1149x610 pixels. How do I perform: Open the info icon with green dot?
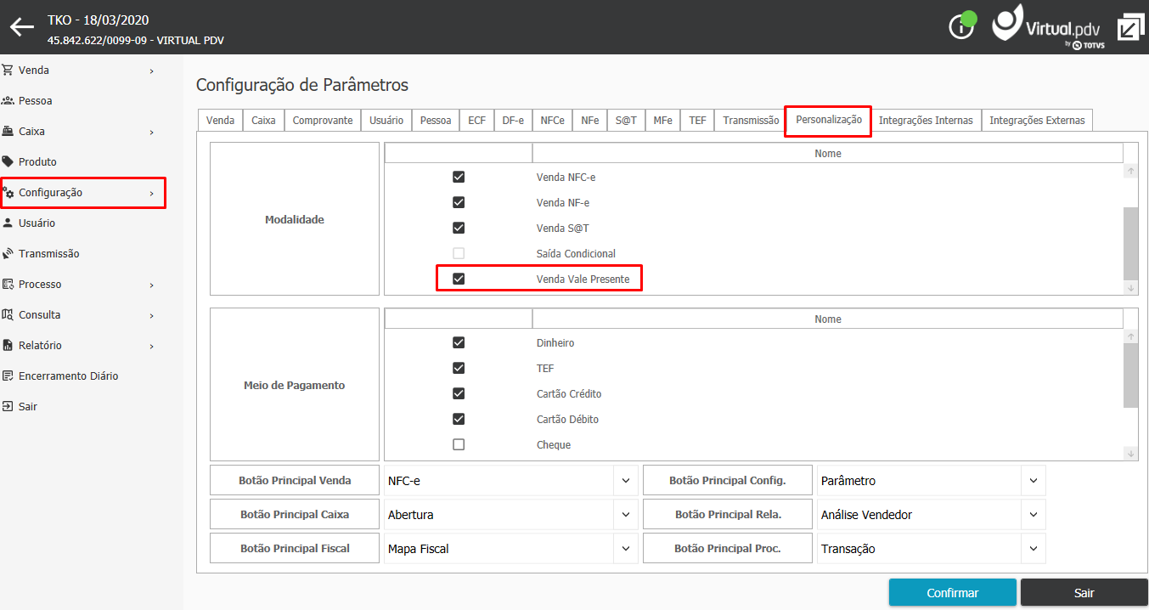pos(962,25)
